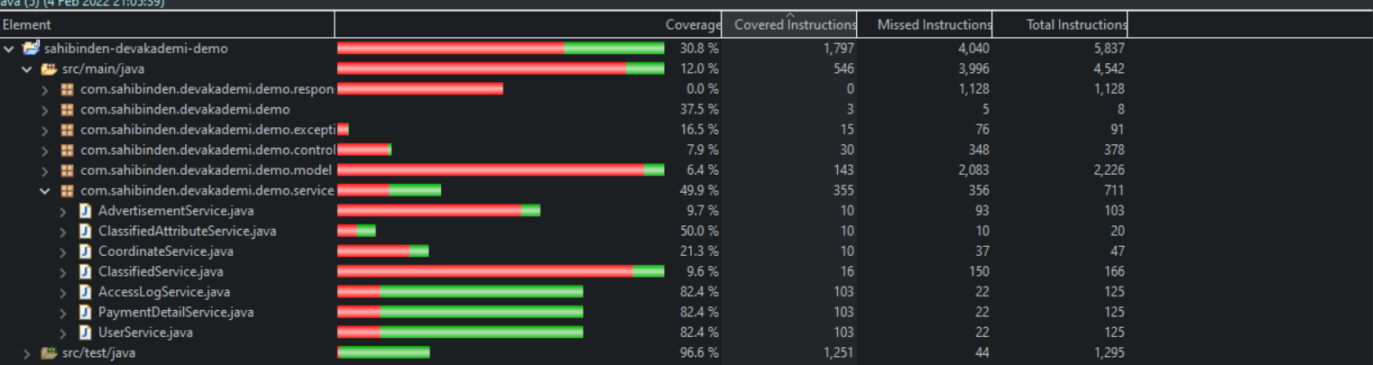This screenshot has height=365, width=1373.
Task: Click the 4,542 total instructions value
Action: click(1109, 68)
